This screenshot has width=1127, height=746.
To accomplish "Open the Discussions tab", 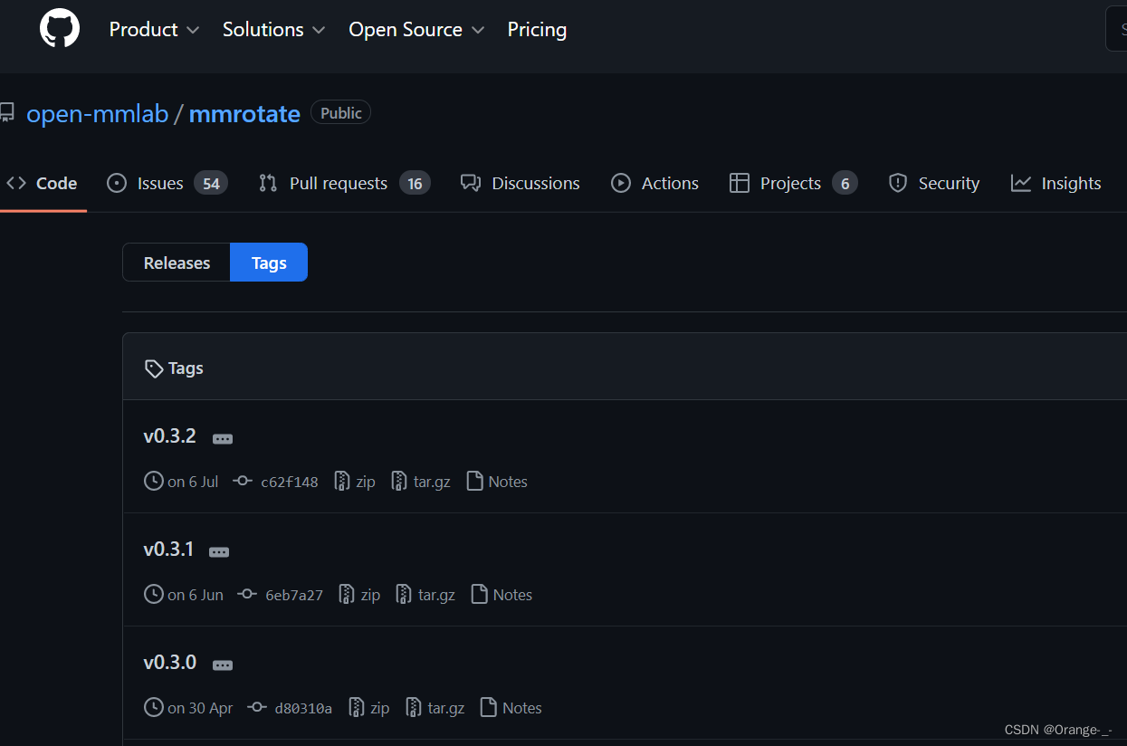I will [521, 184].
